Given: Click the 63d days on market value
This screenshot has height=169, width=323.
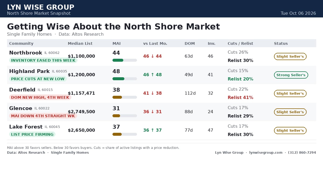Looking at the screenshot, I should point(189,56).
